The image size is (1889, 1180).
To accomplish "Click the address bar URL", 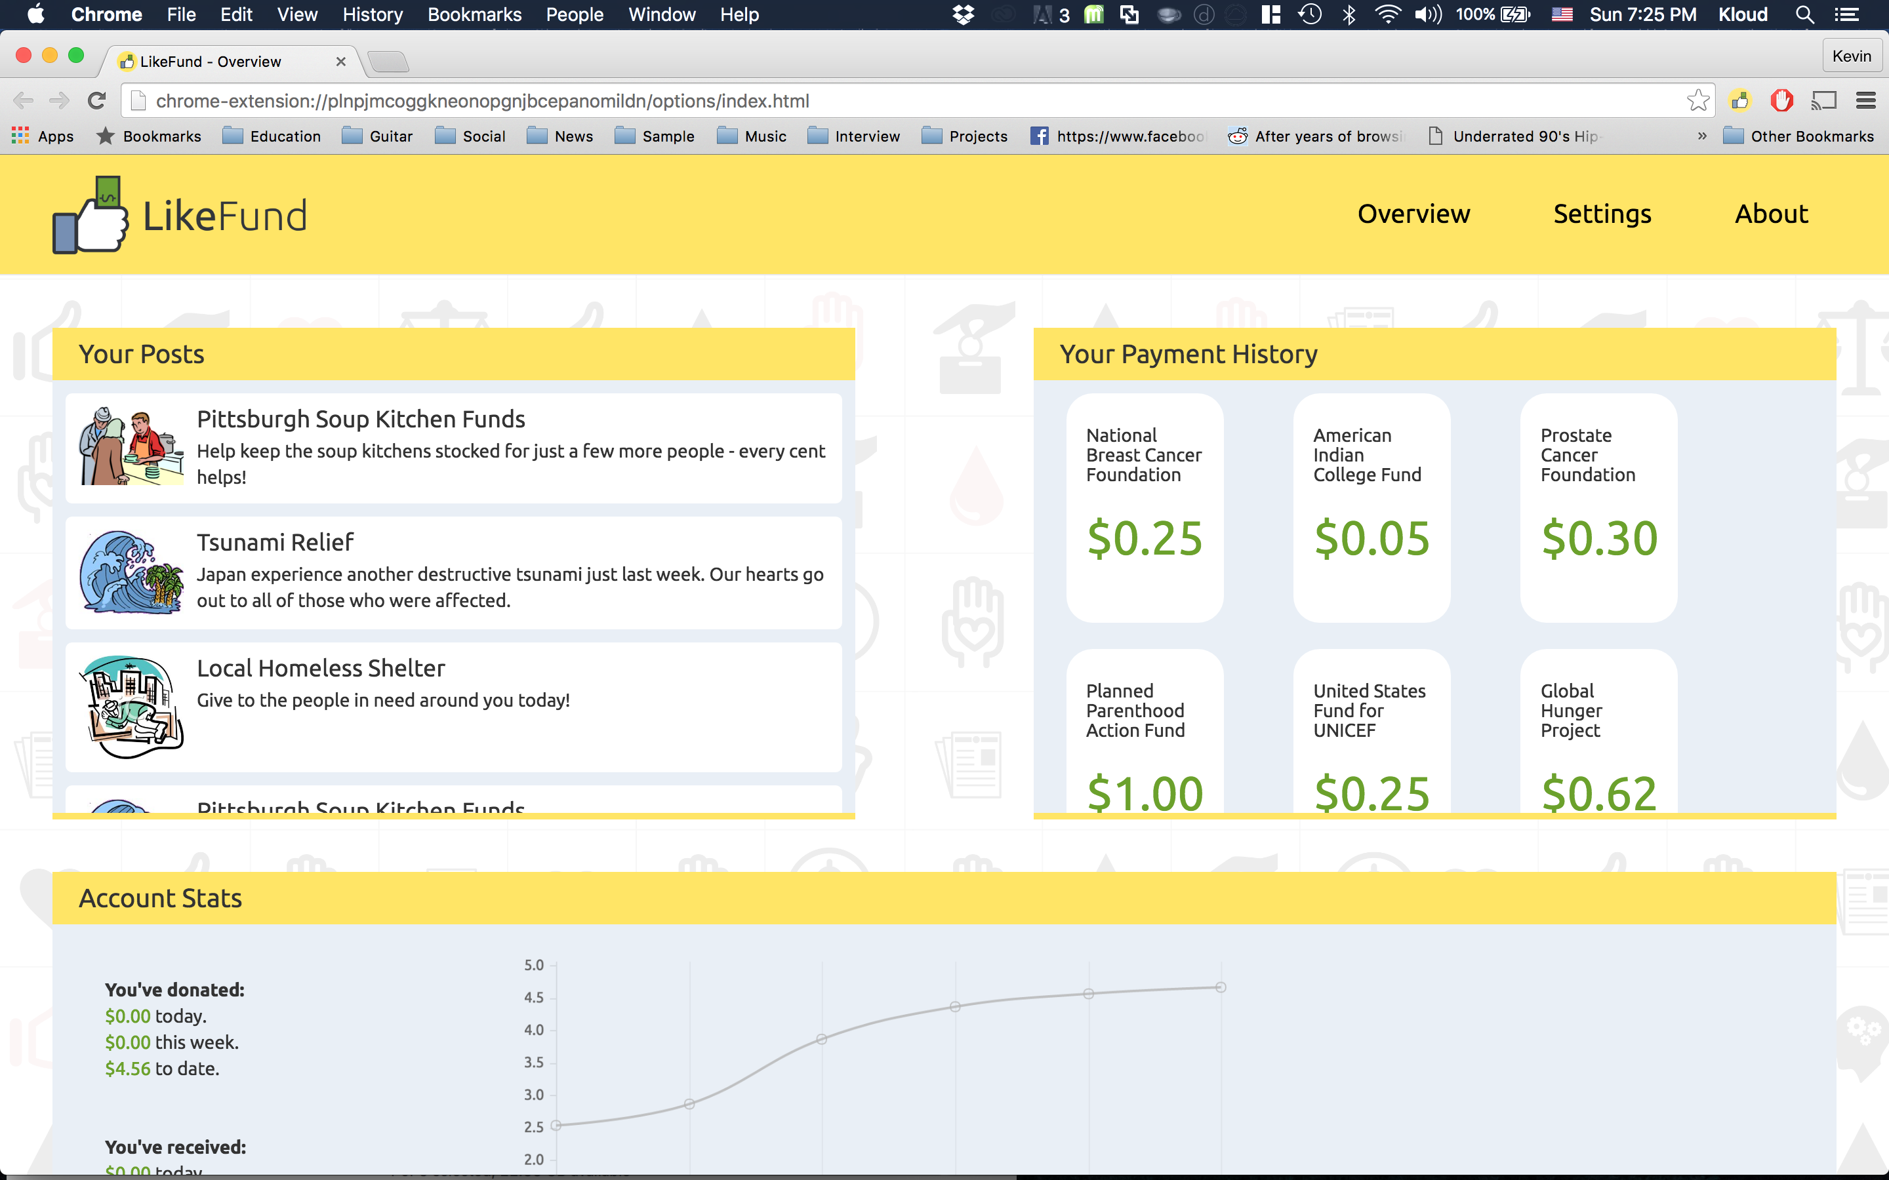I will [482, 101].
